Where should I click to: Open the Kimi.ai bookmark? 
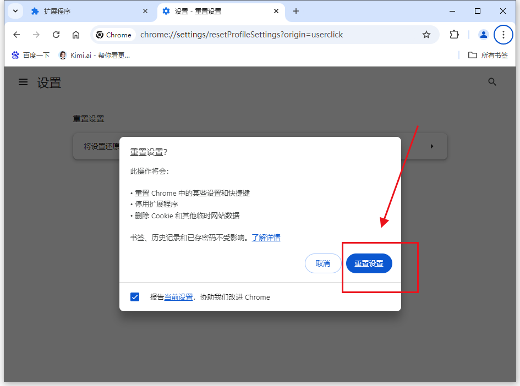click(x=94, y=56)
